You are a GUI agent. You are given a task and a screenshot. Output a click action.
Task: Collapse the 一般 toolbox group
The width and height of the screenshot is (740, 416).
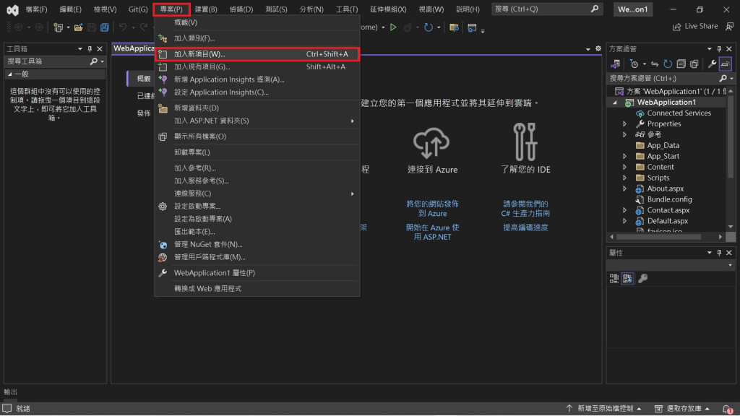(10, 74)
